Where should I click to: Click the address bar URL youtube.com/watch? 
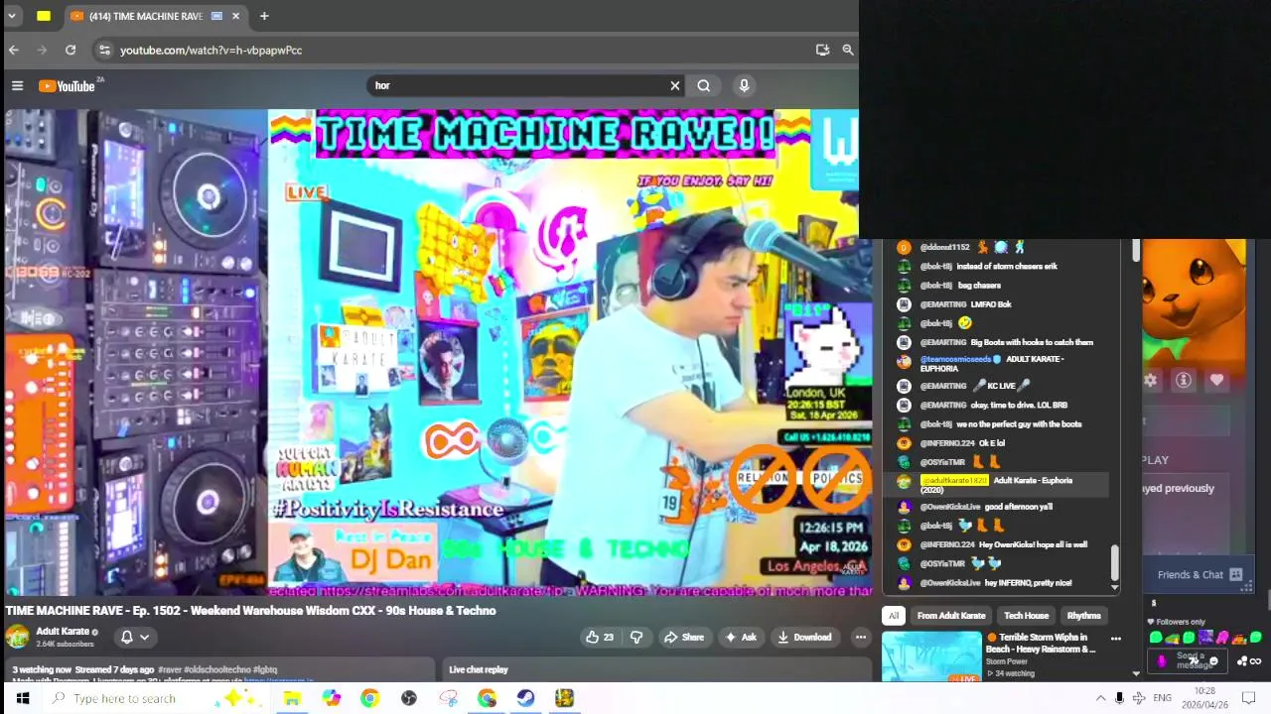(211, 50)
